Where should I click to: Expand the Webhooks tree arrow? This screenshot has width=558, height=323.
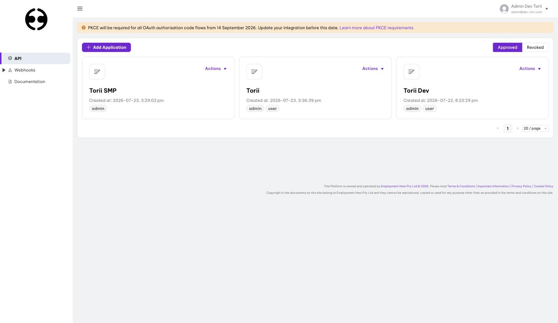(4, 70)
